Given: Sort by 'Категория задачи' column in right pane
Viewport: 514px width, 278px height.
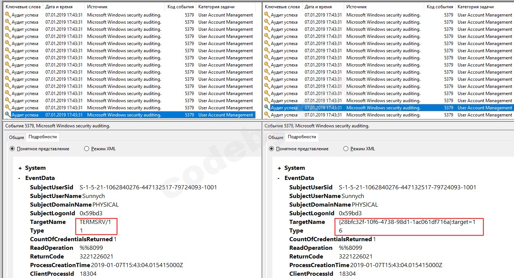Looking at the screenshot, I should [x=484, y=7].
